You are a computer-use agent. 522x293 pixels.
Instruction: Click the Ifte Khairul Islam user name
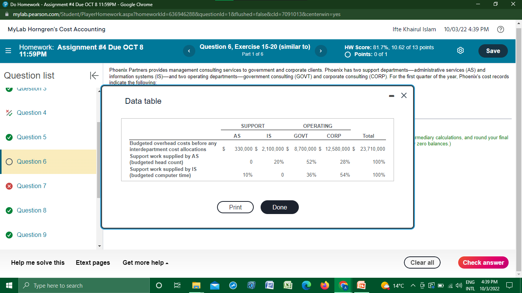414,29
